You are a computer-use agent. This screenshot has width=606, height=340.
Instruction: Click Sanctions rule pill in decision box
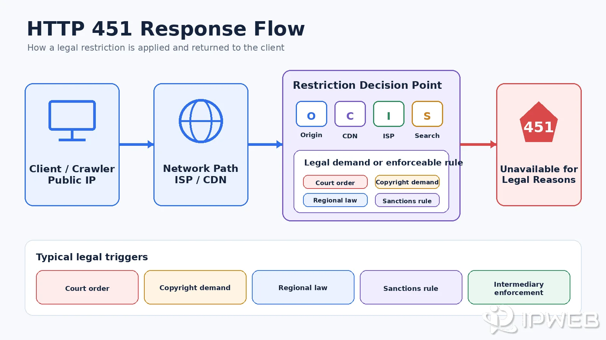tap(407, 200)
